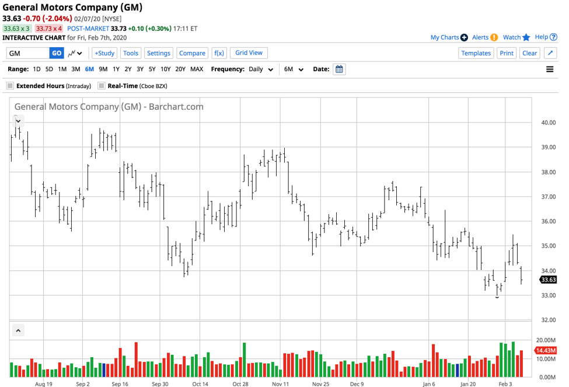Screen dimensions: 569x387
Task: Select the 3M range
Action: 75,69
